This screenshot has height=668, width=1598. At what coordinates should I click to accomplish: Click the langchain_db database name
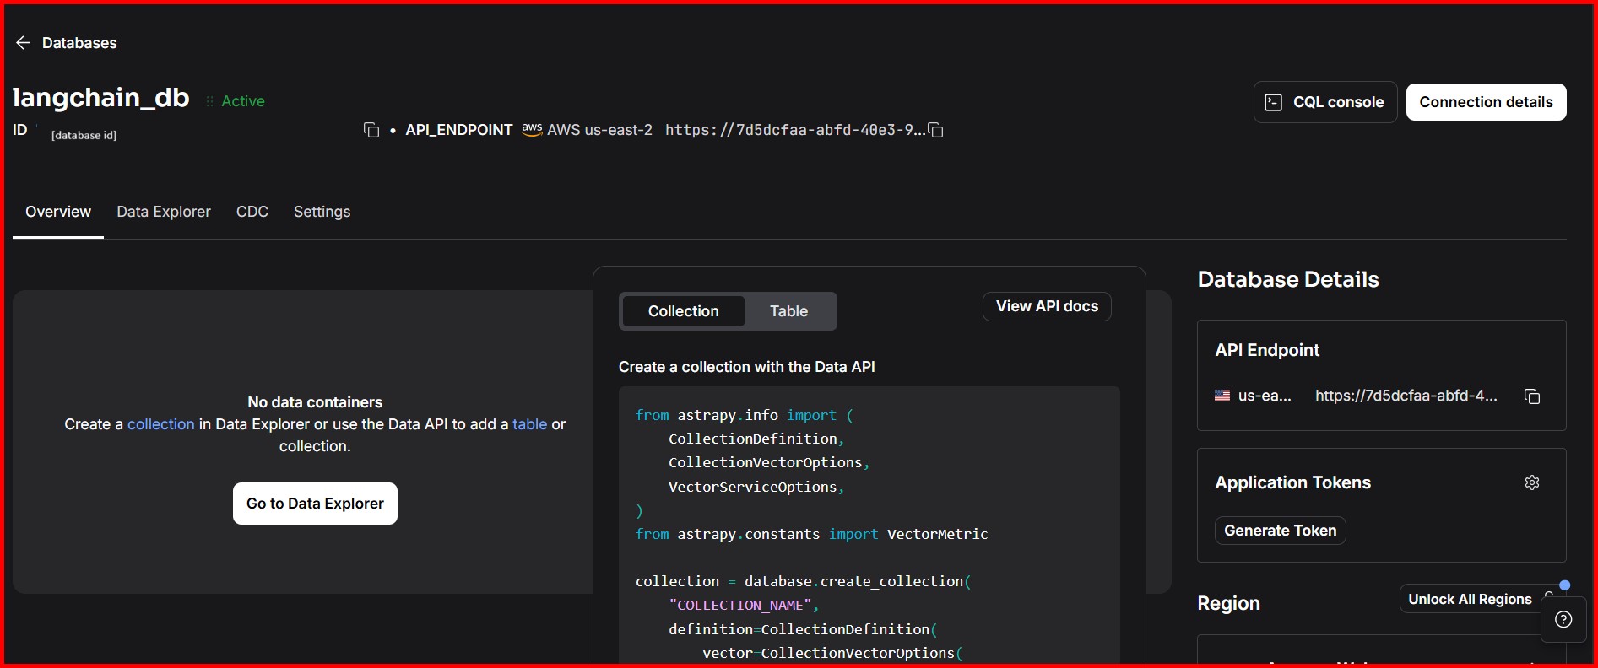pos(101,98)
